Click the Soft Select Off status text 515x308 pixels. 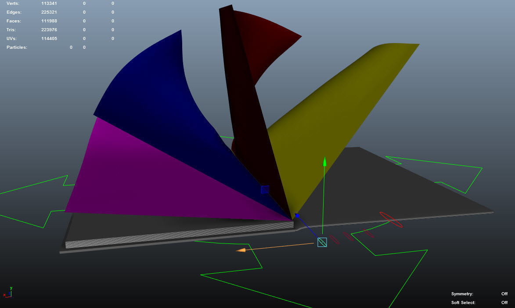[504, 303]
